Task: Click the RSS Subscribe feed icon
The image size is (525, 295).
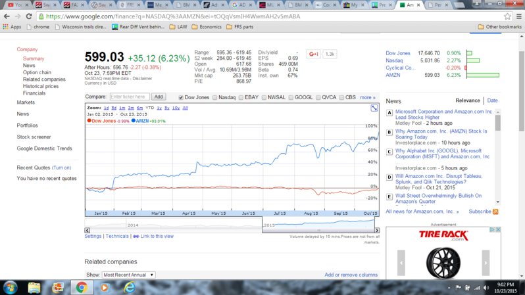Action: [495, 212]
